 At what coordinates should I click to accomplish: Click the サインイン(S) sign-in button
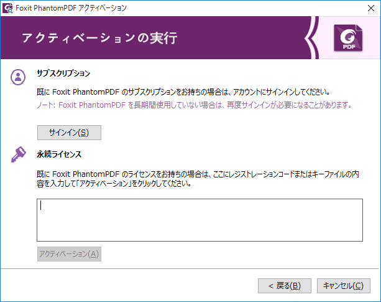(69, 133)
